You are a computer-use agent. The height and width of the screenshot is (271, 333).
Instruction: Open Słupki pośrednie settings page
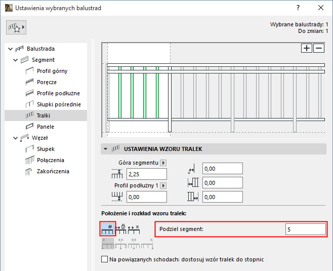coord(59,104)
